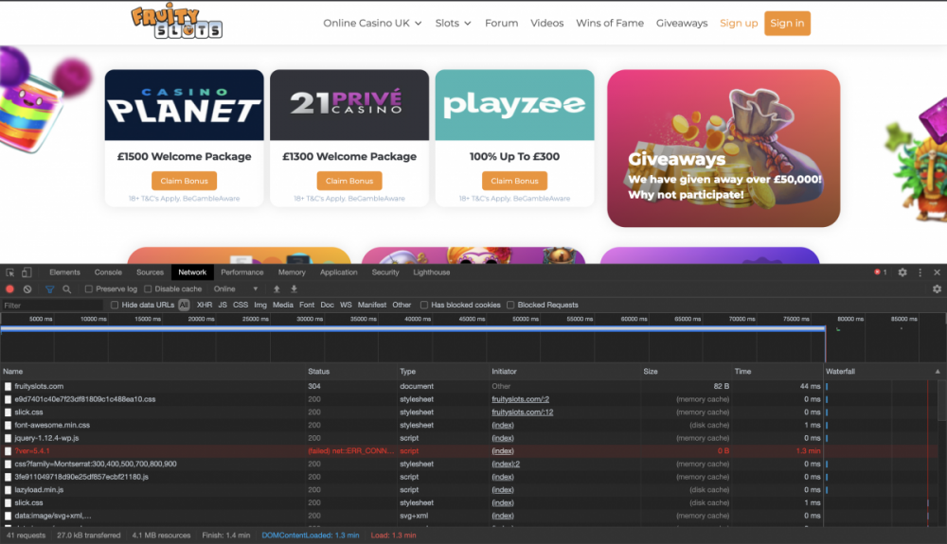Switch to the Elements tab
This screenshot has width=947, height=544.
pos(64,272)
